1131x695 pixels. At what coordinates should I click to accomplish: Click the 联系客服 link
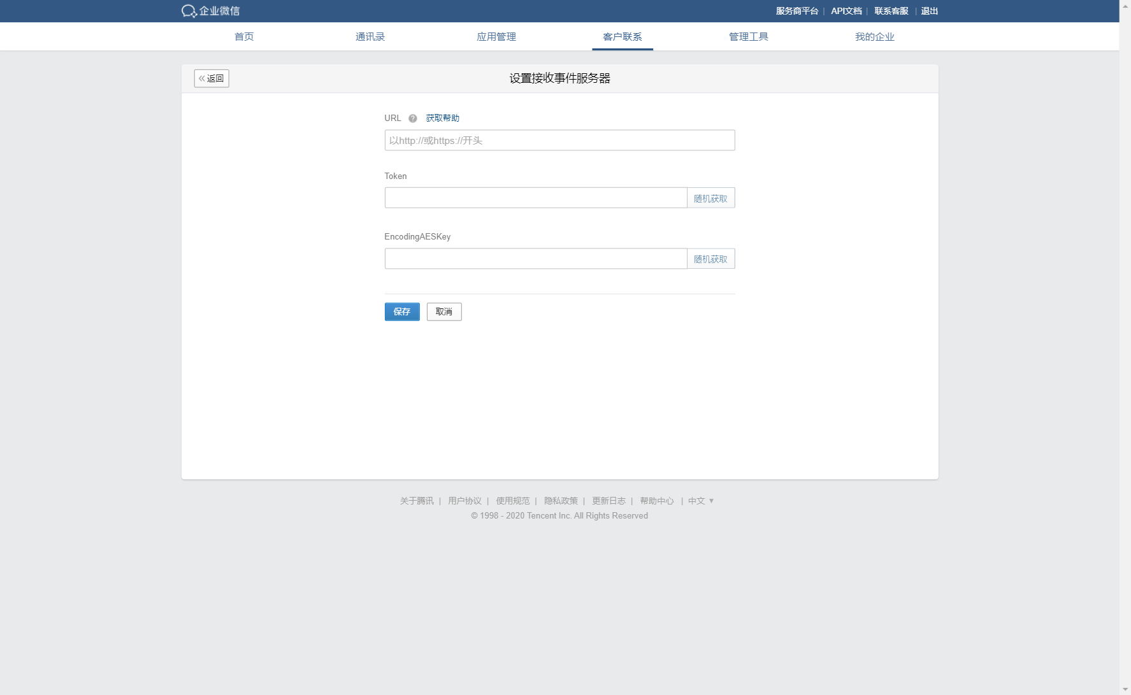(x=891, y=11)
